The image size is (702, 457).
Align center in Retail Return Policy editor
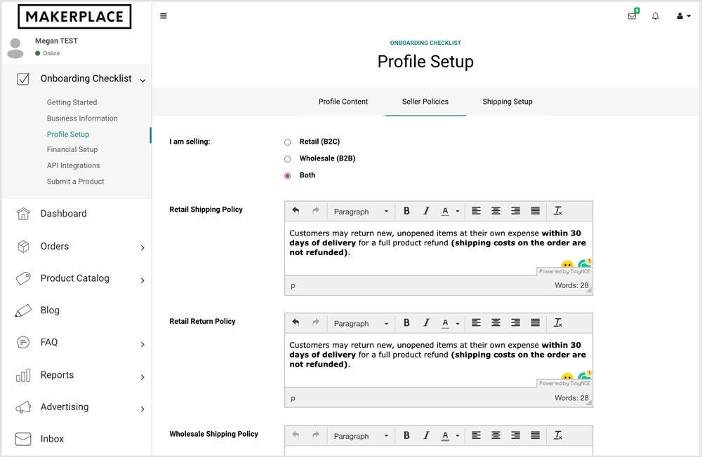click(496, 322)
